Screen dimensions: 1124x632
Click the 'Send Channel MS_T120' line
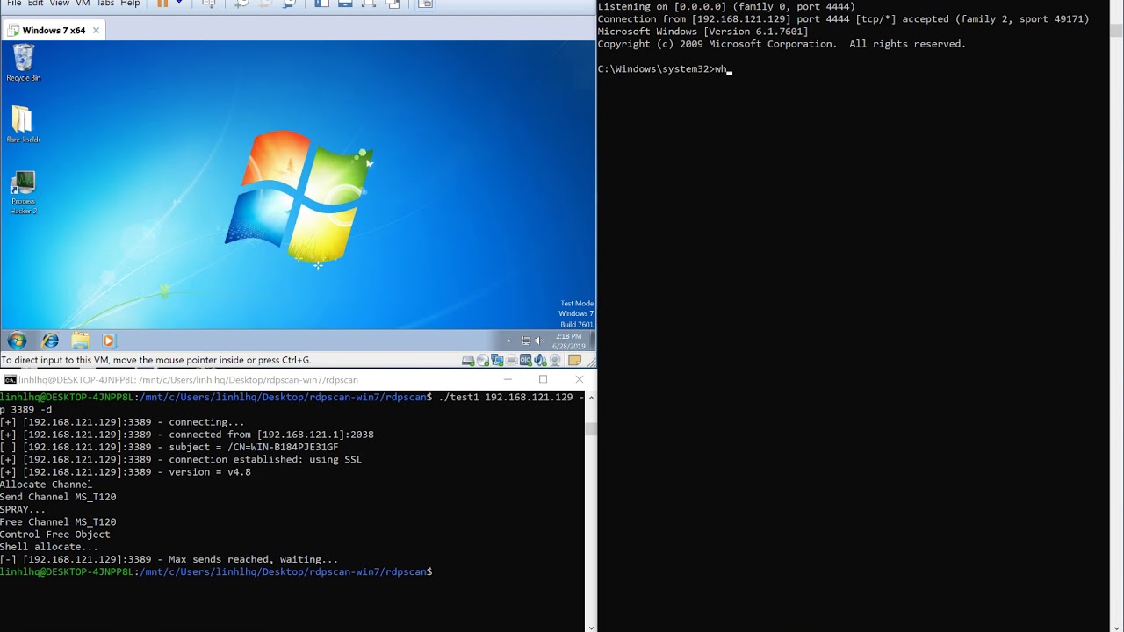point(58,497)
